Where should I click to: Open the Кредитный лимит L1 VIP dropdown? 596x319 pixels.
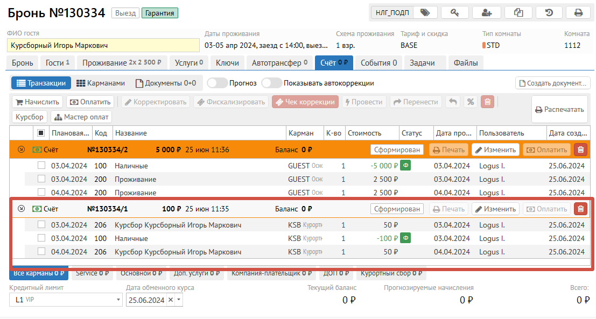click(118, 300)
